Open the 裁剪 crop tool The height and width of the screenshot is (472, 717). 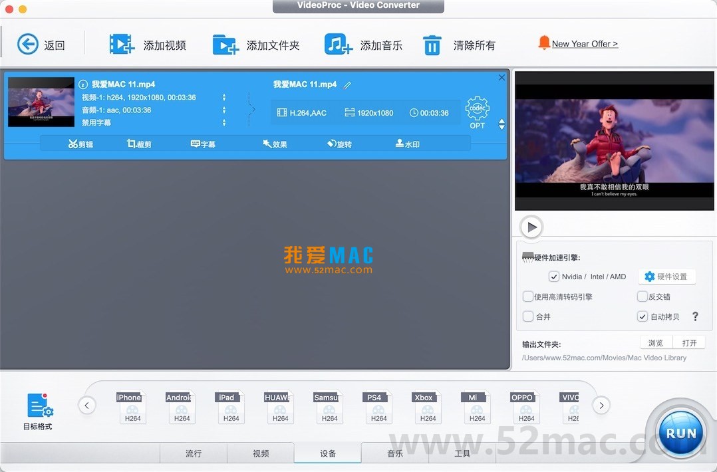click(139, 144)
